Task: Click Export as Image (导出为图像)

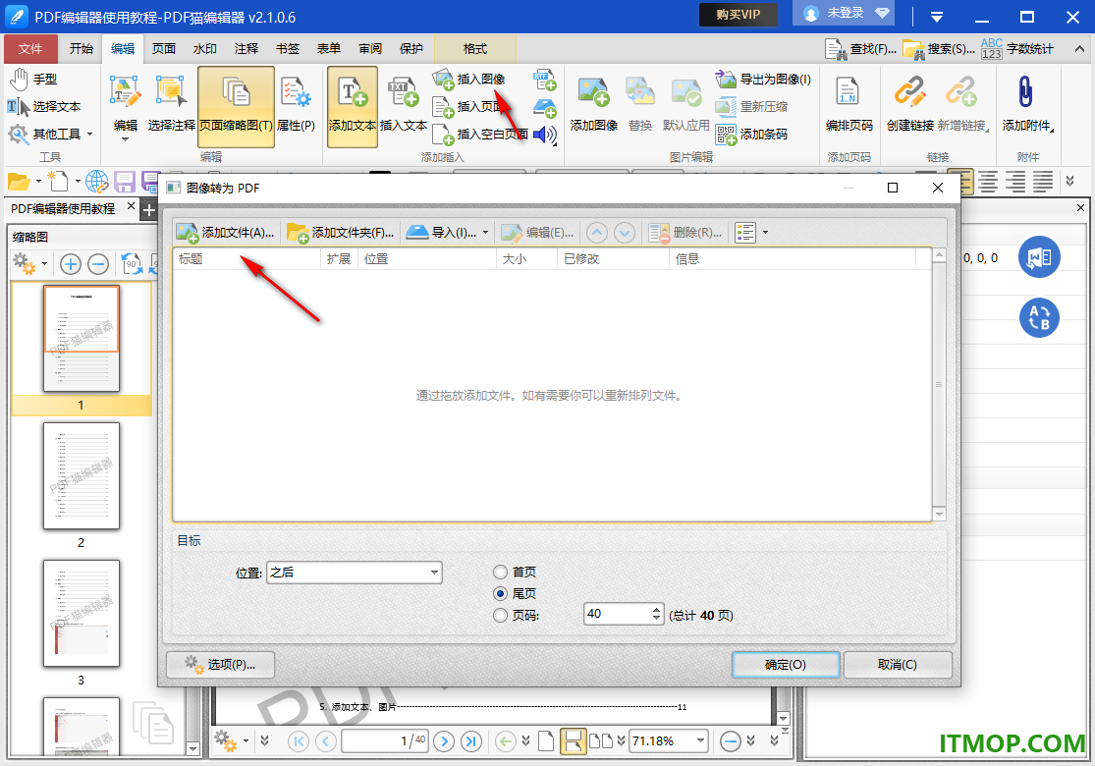Action: 763,79
